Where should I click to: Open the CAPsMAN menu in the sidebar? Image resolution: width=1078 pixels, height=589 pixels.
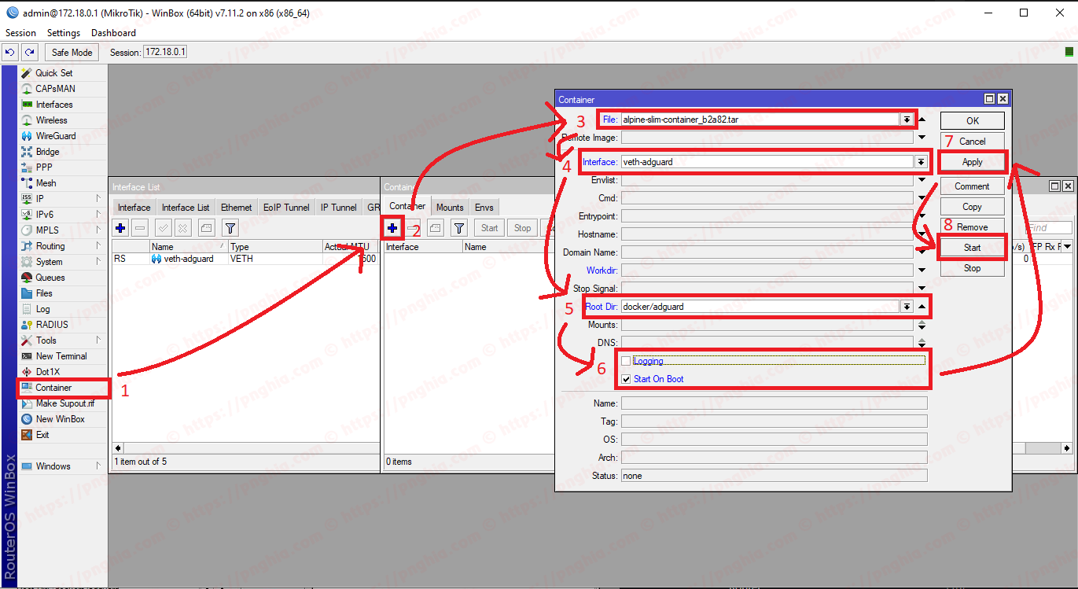[x=55, y=89]
